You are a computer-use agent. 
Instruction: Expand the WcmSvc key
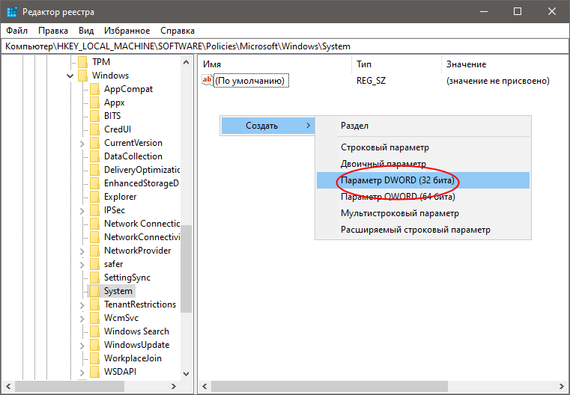[82, 319]
